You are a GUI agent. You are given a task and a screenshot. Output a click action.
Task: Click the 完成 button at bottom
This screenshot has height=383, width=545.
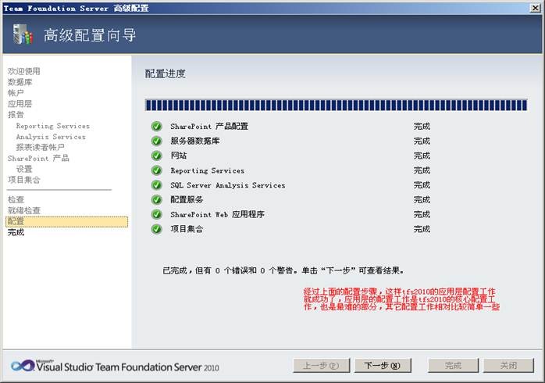453,366
